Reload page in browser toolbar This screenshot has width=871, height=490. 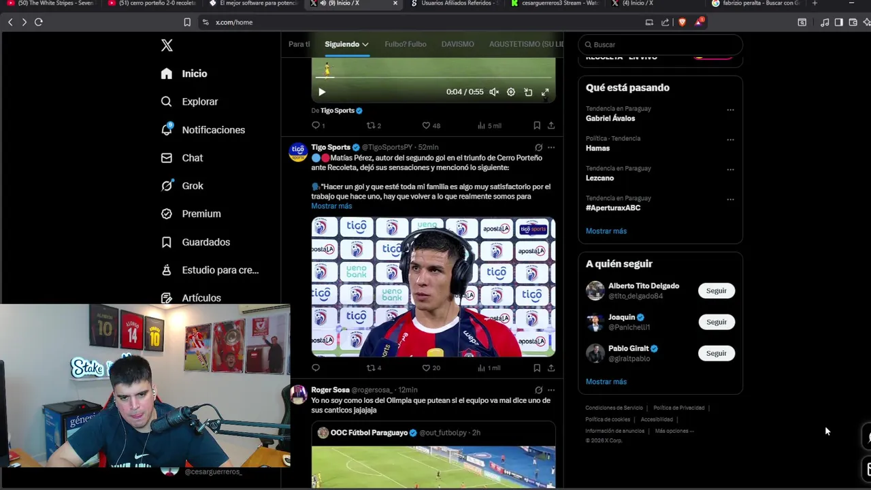[x=39, y=22]
